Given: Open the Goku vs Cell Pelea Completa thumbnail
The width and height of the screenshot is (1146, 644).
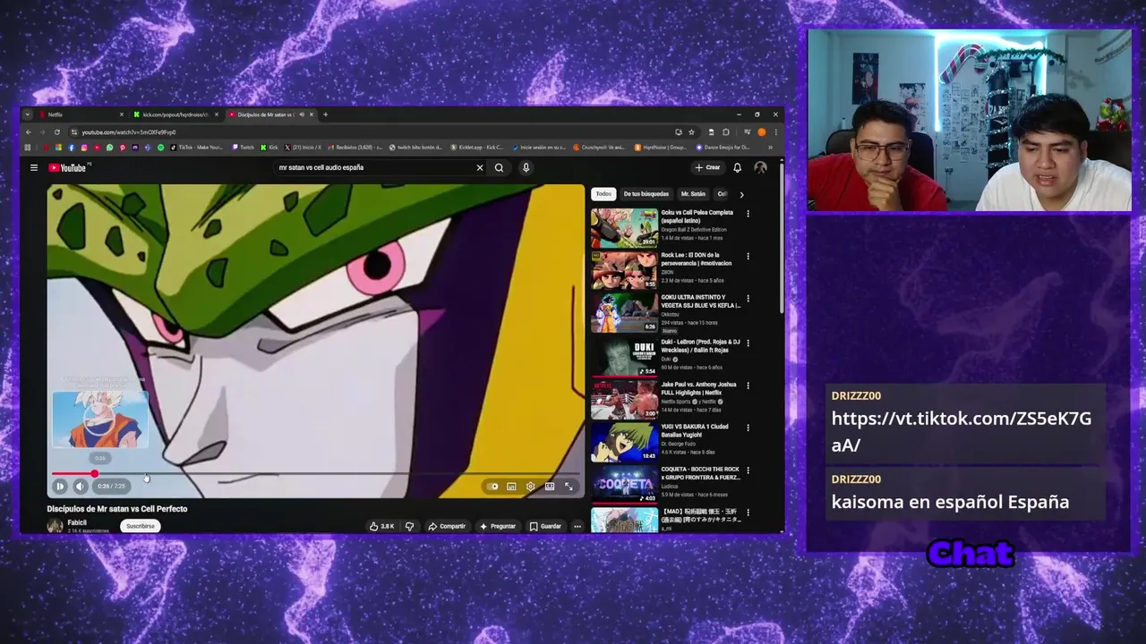Looking at the screenshot, I should (624, 227).
